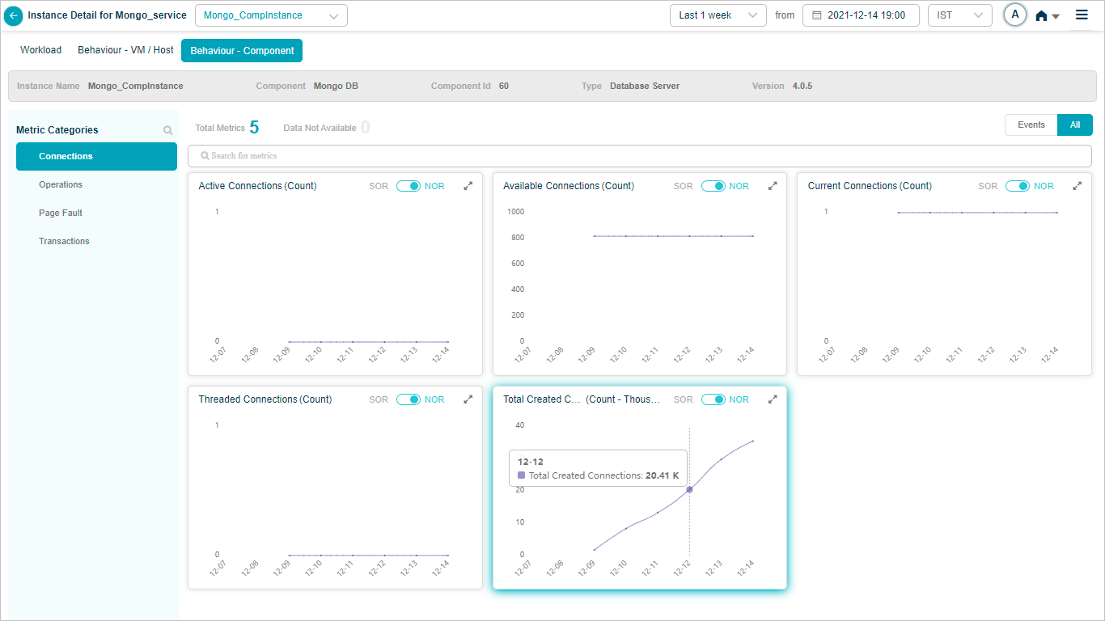Toggle SOR/NOR switch on Active Connections
This screenshot has width=1105, height=621.
[409, 186]
